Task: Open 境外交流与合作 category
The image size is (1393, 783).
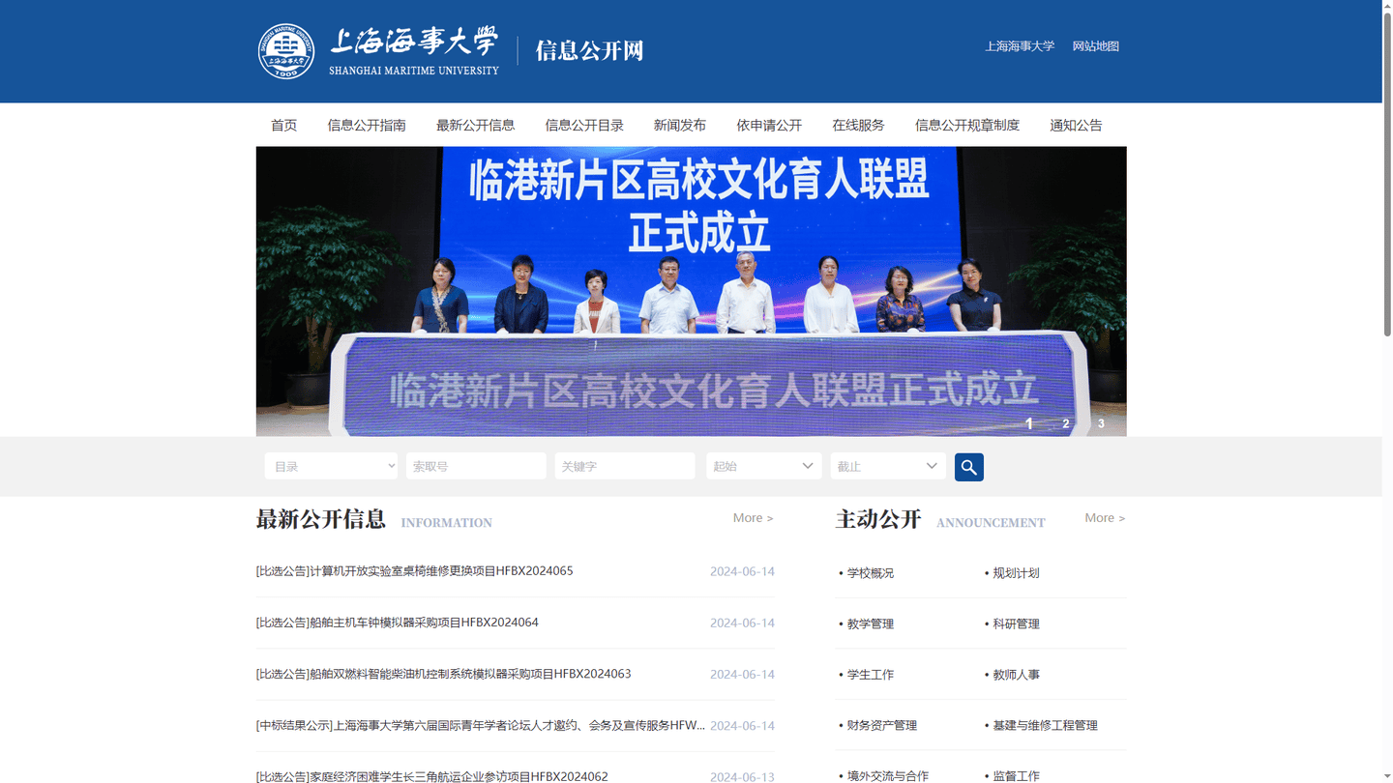Action: click(887, 775)
